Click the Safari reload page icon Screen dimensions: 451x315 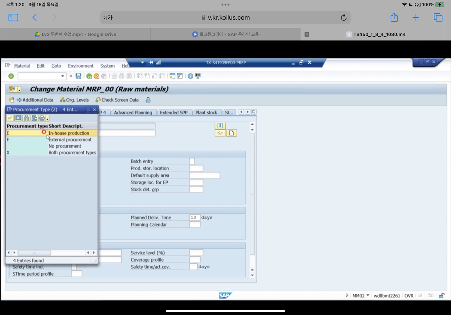pos(344,18)
